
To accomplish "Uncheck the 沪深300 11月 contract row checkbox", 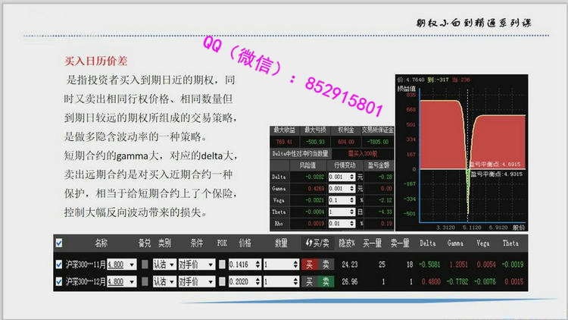I will (60, 264).
